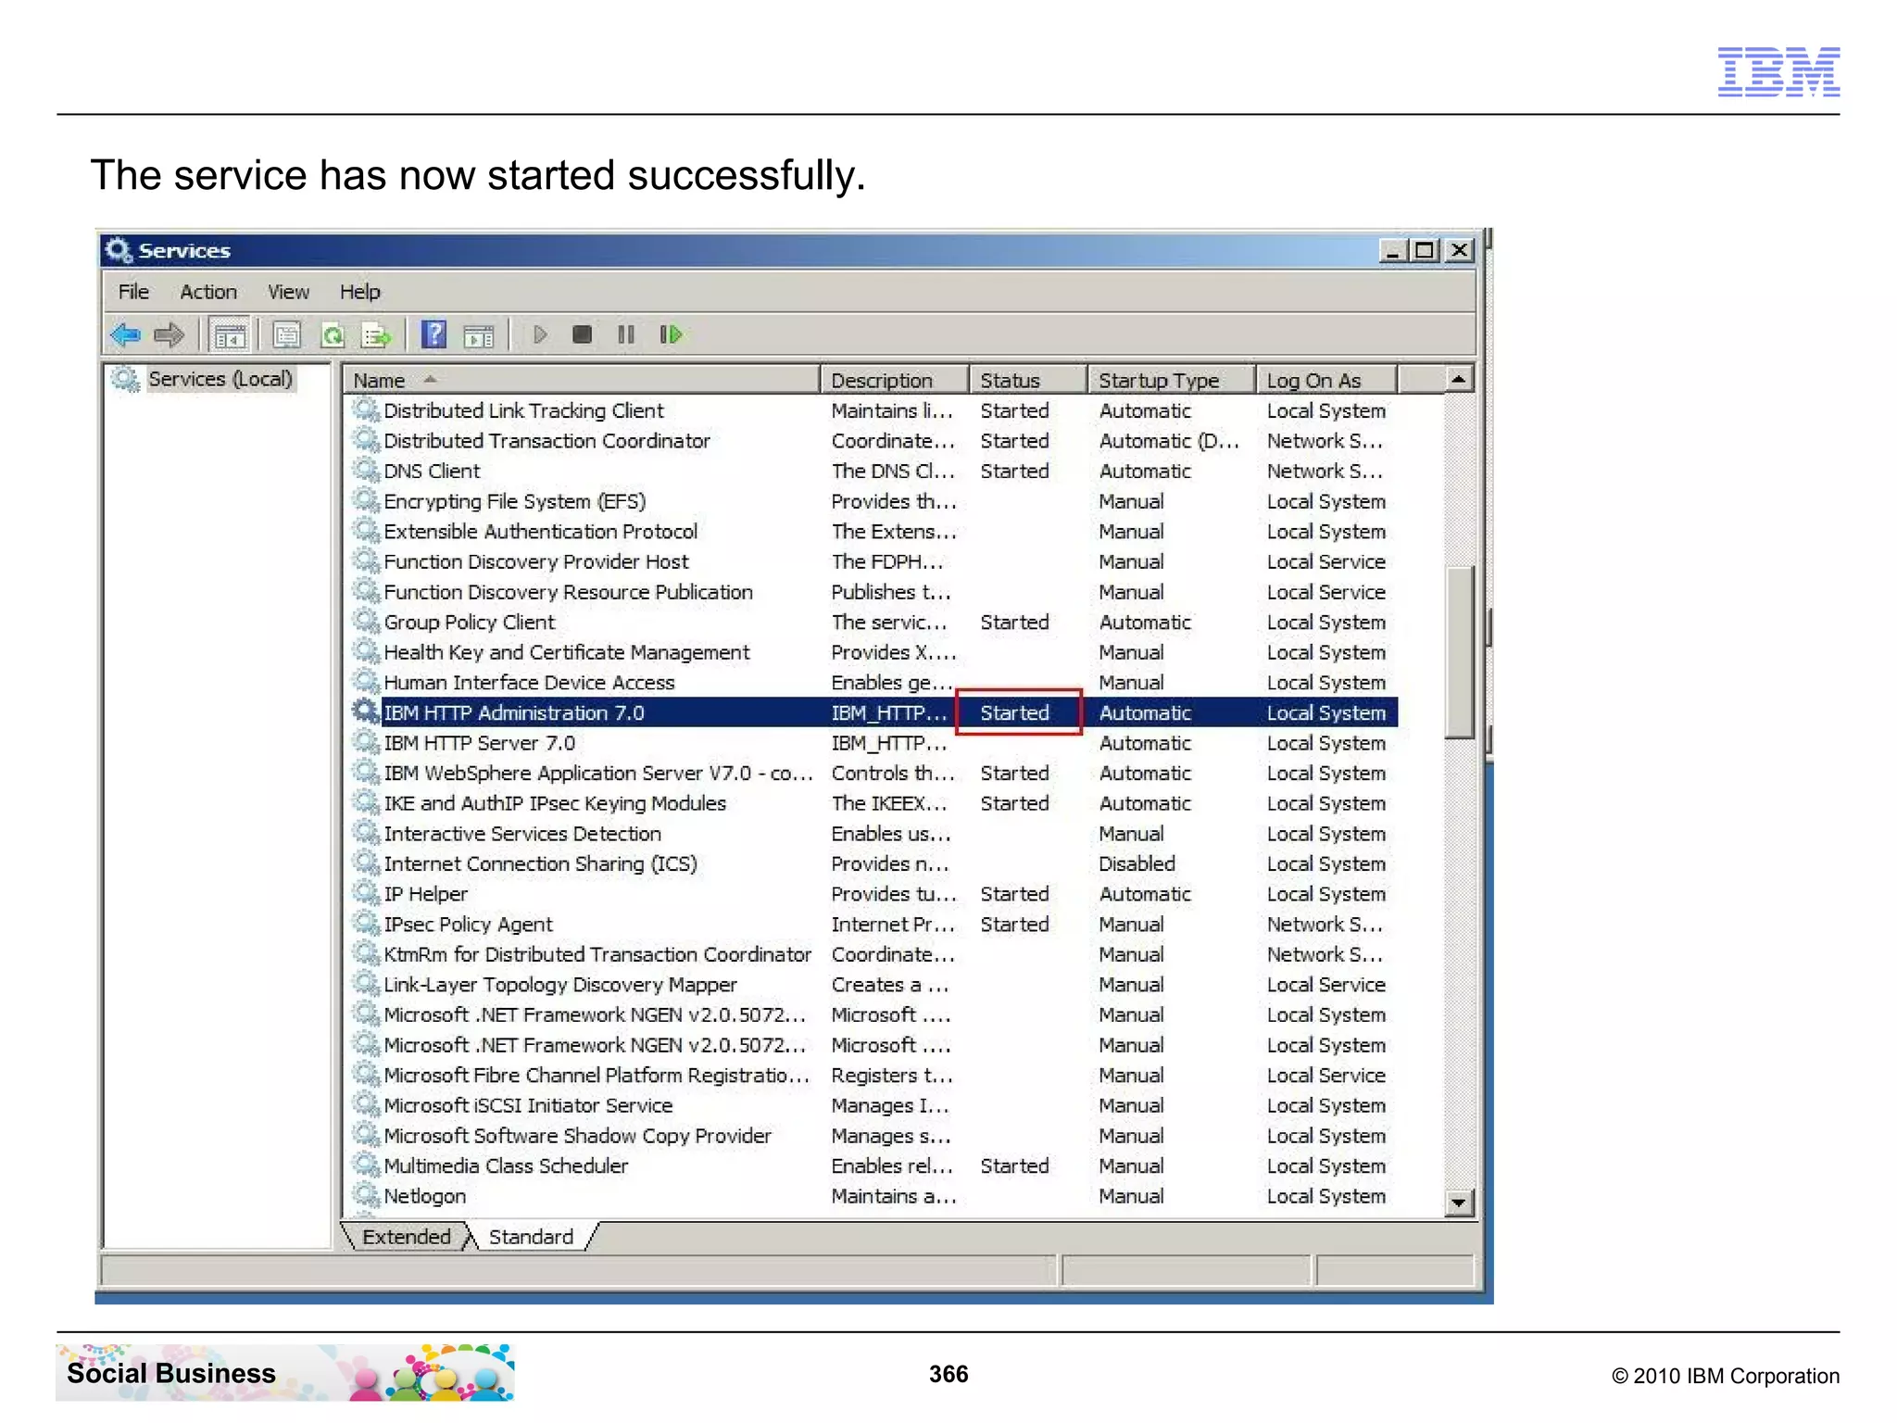Open the Help menu
Viewport: 1897px width, 1423px height.
click(x=359, y=292)
